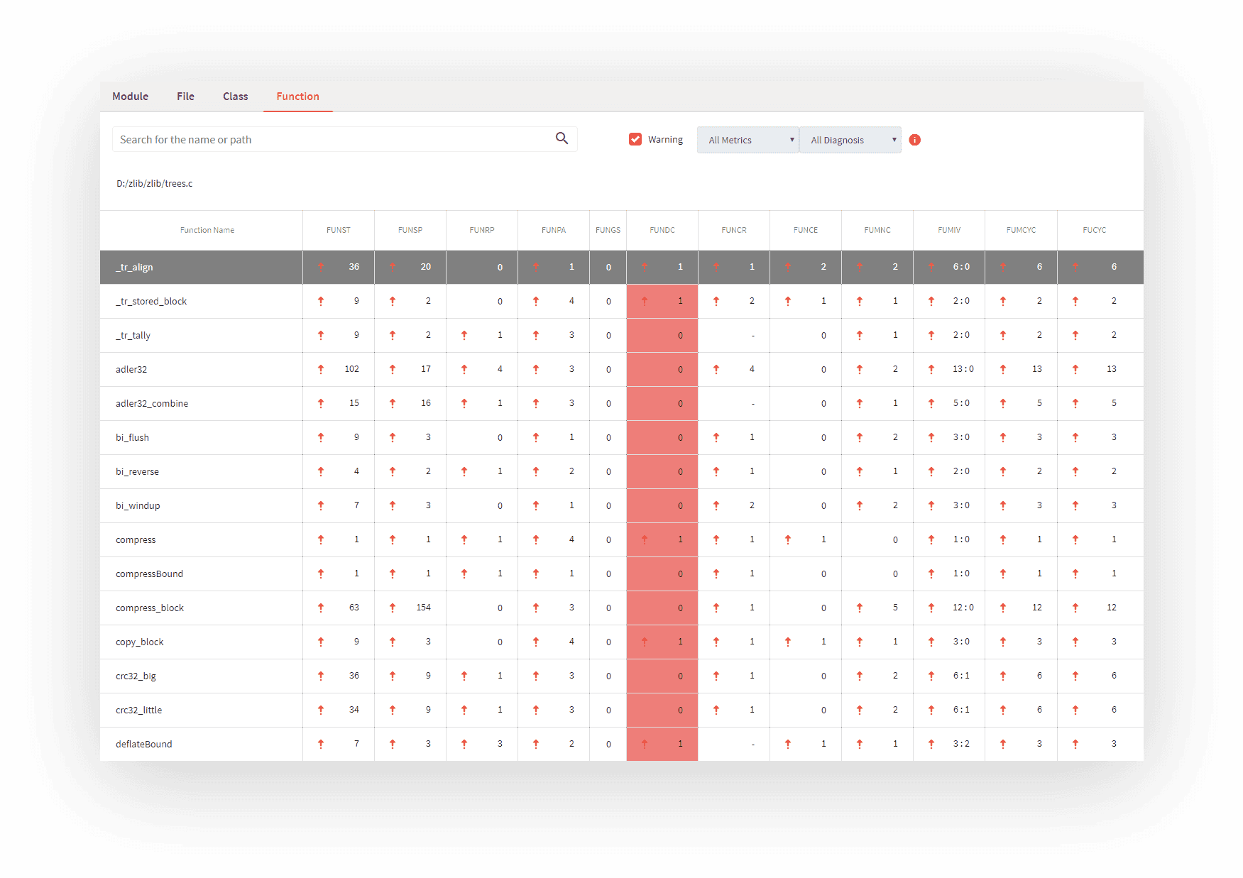Click FUMIV warning arrow in crc32_big row
Screen dimensions: 1243x878
pos(931,676)
